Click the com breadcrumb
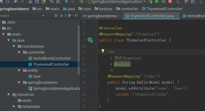 click(x=85, y=9)
